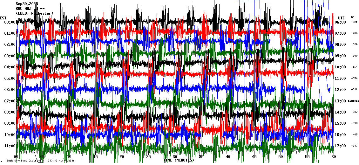Select the 11:00 EST row label
The image size is (359, 165).
tap(10, 146)
